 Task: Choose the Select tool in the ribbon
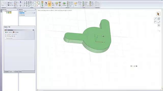[46, 3]
